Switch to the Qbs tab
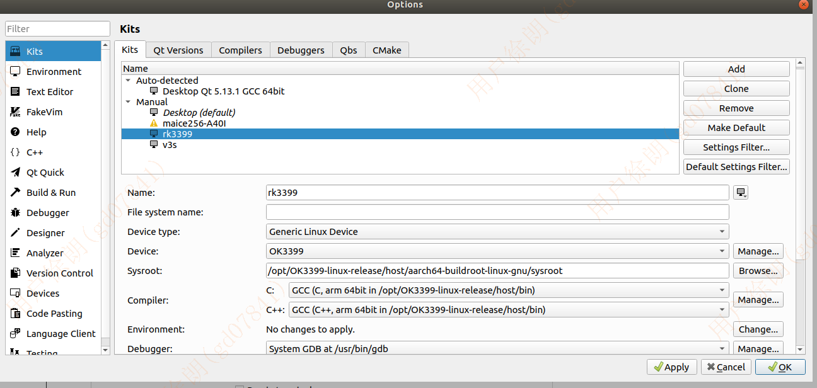 [x=349, y=50]
